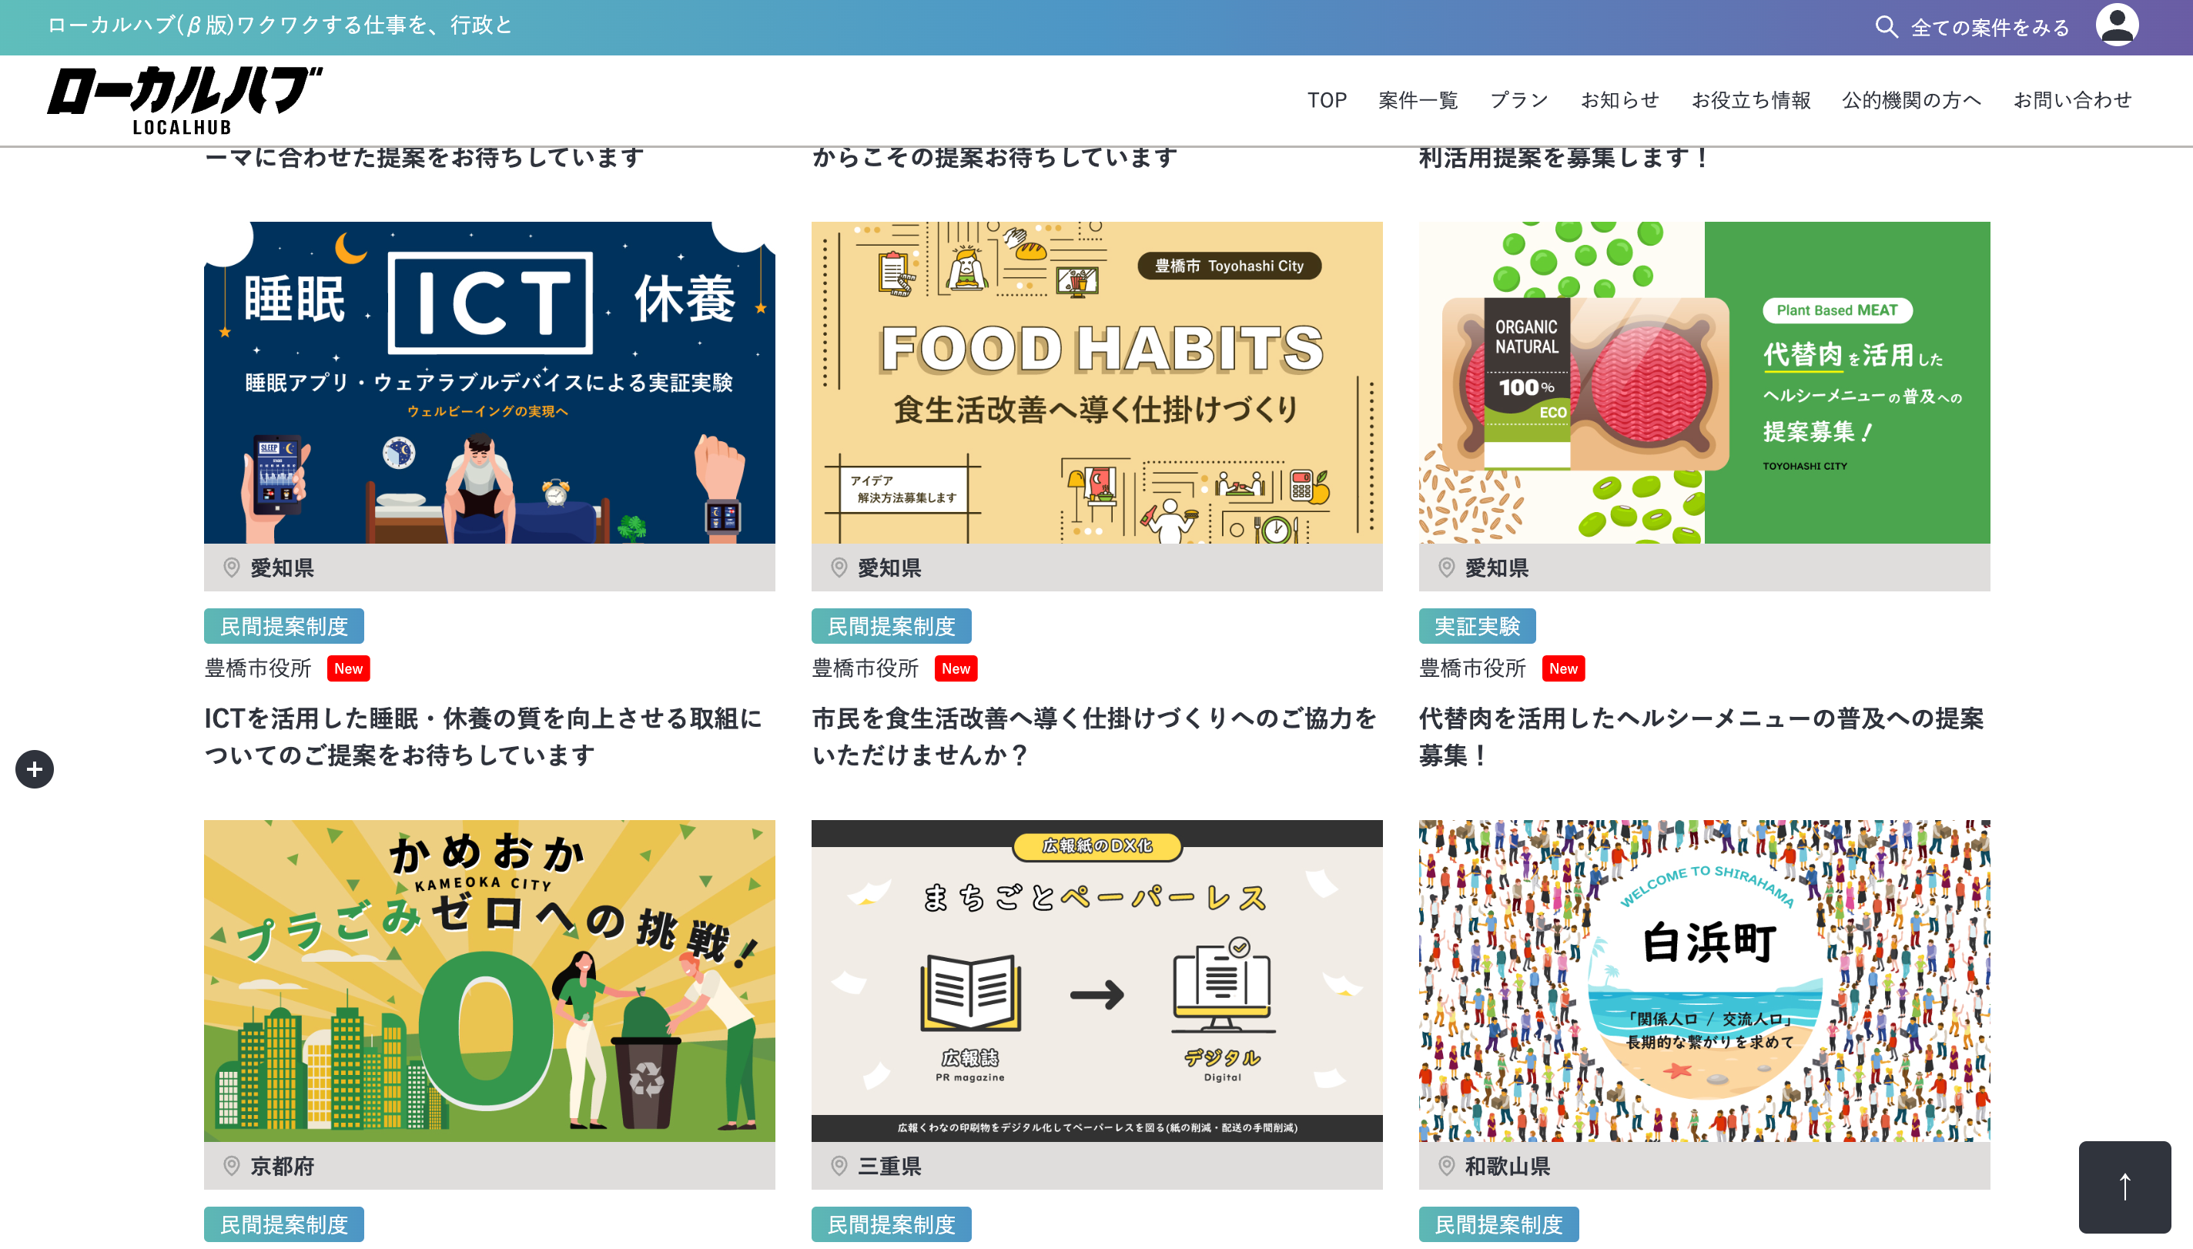This screenshot has width=2193, height=1249.
Task: Open お問い合わせ contact link
Action: [x=2072, y=100]
